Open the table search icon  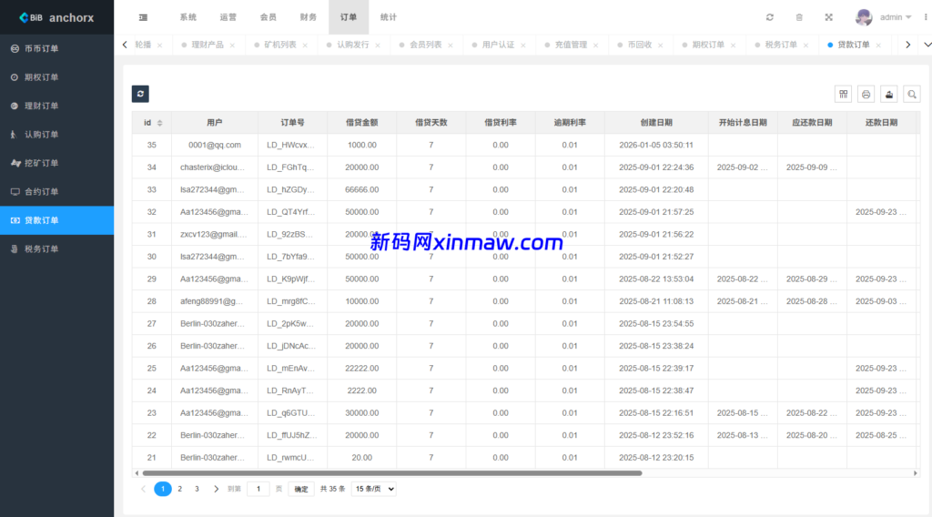click(x=912, y=94)
